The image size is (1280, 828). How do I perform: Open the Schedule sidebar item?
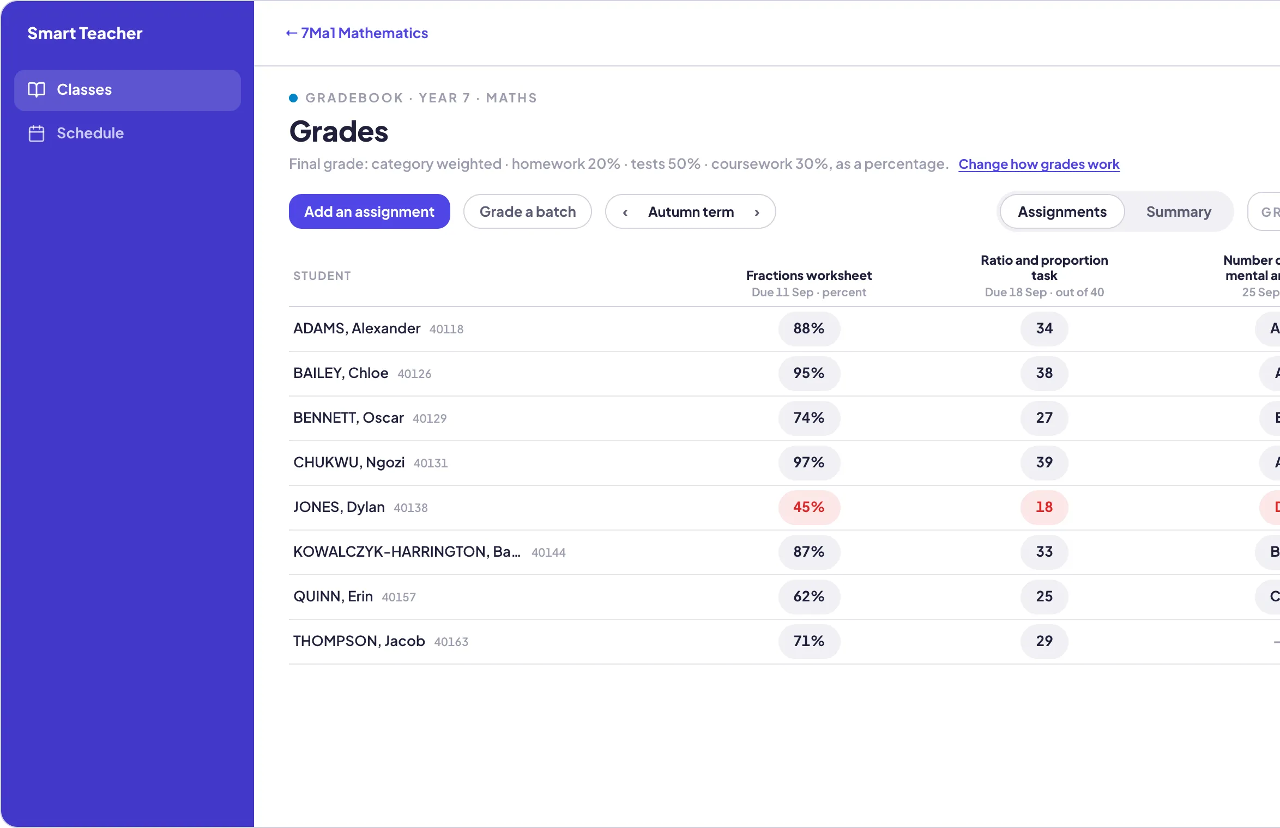click(x=128, y=133)
